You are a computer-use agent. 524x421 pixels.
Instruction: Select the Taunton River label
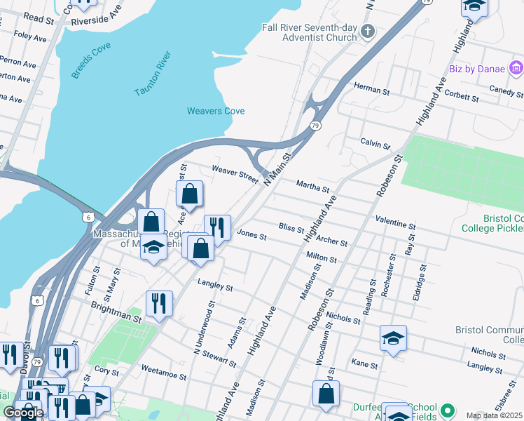(x=153, y=74)
